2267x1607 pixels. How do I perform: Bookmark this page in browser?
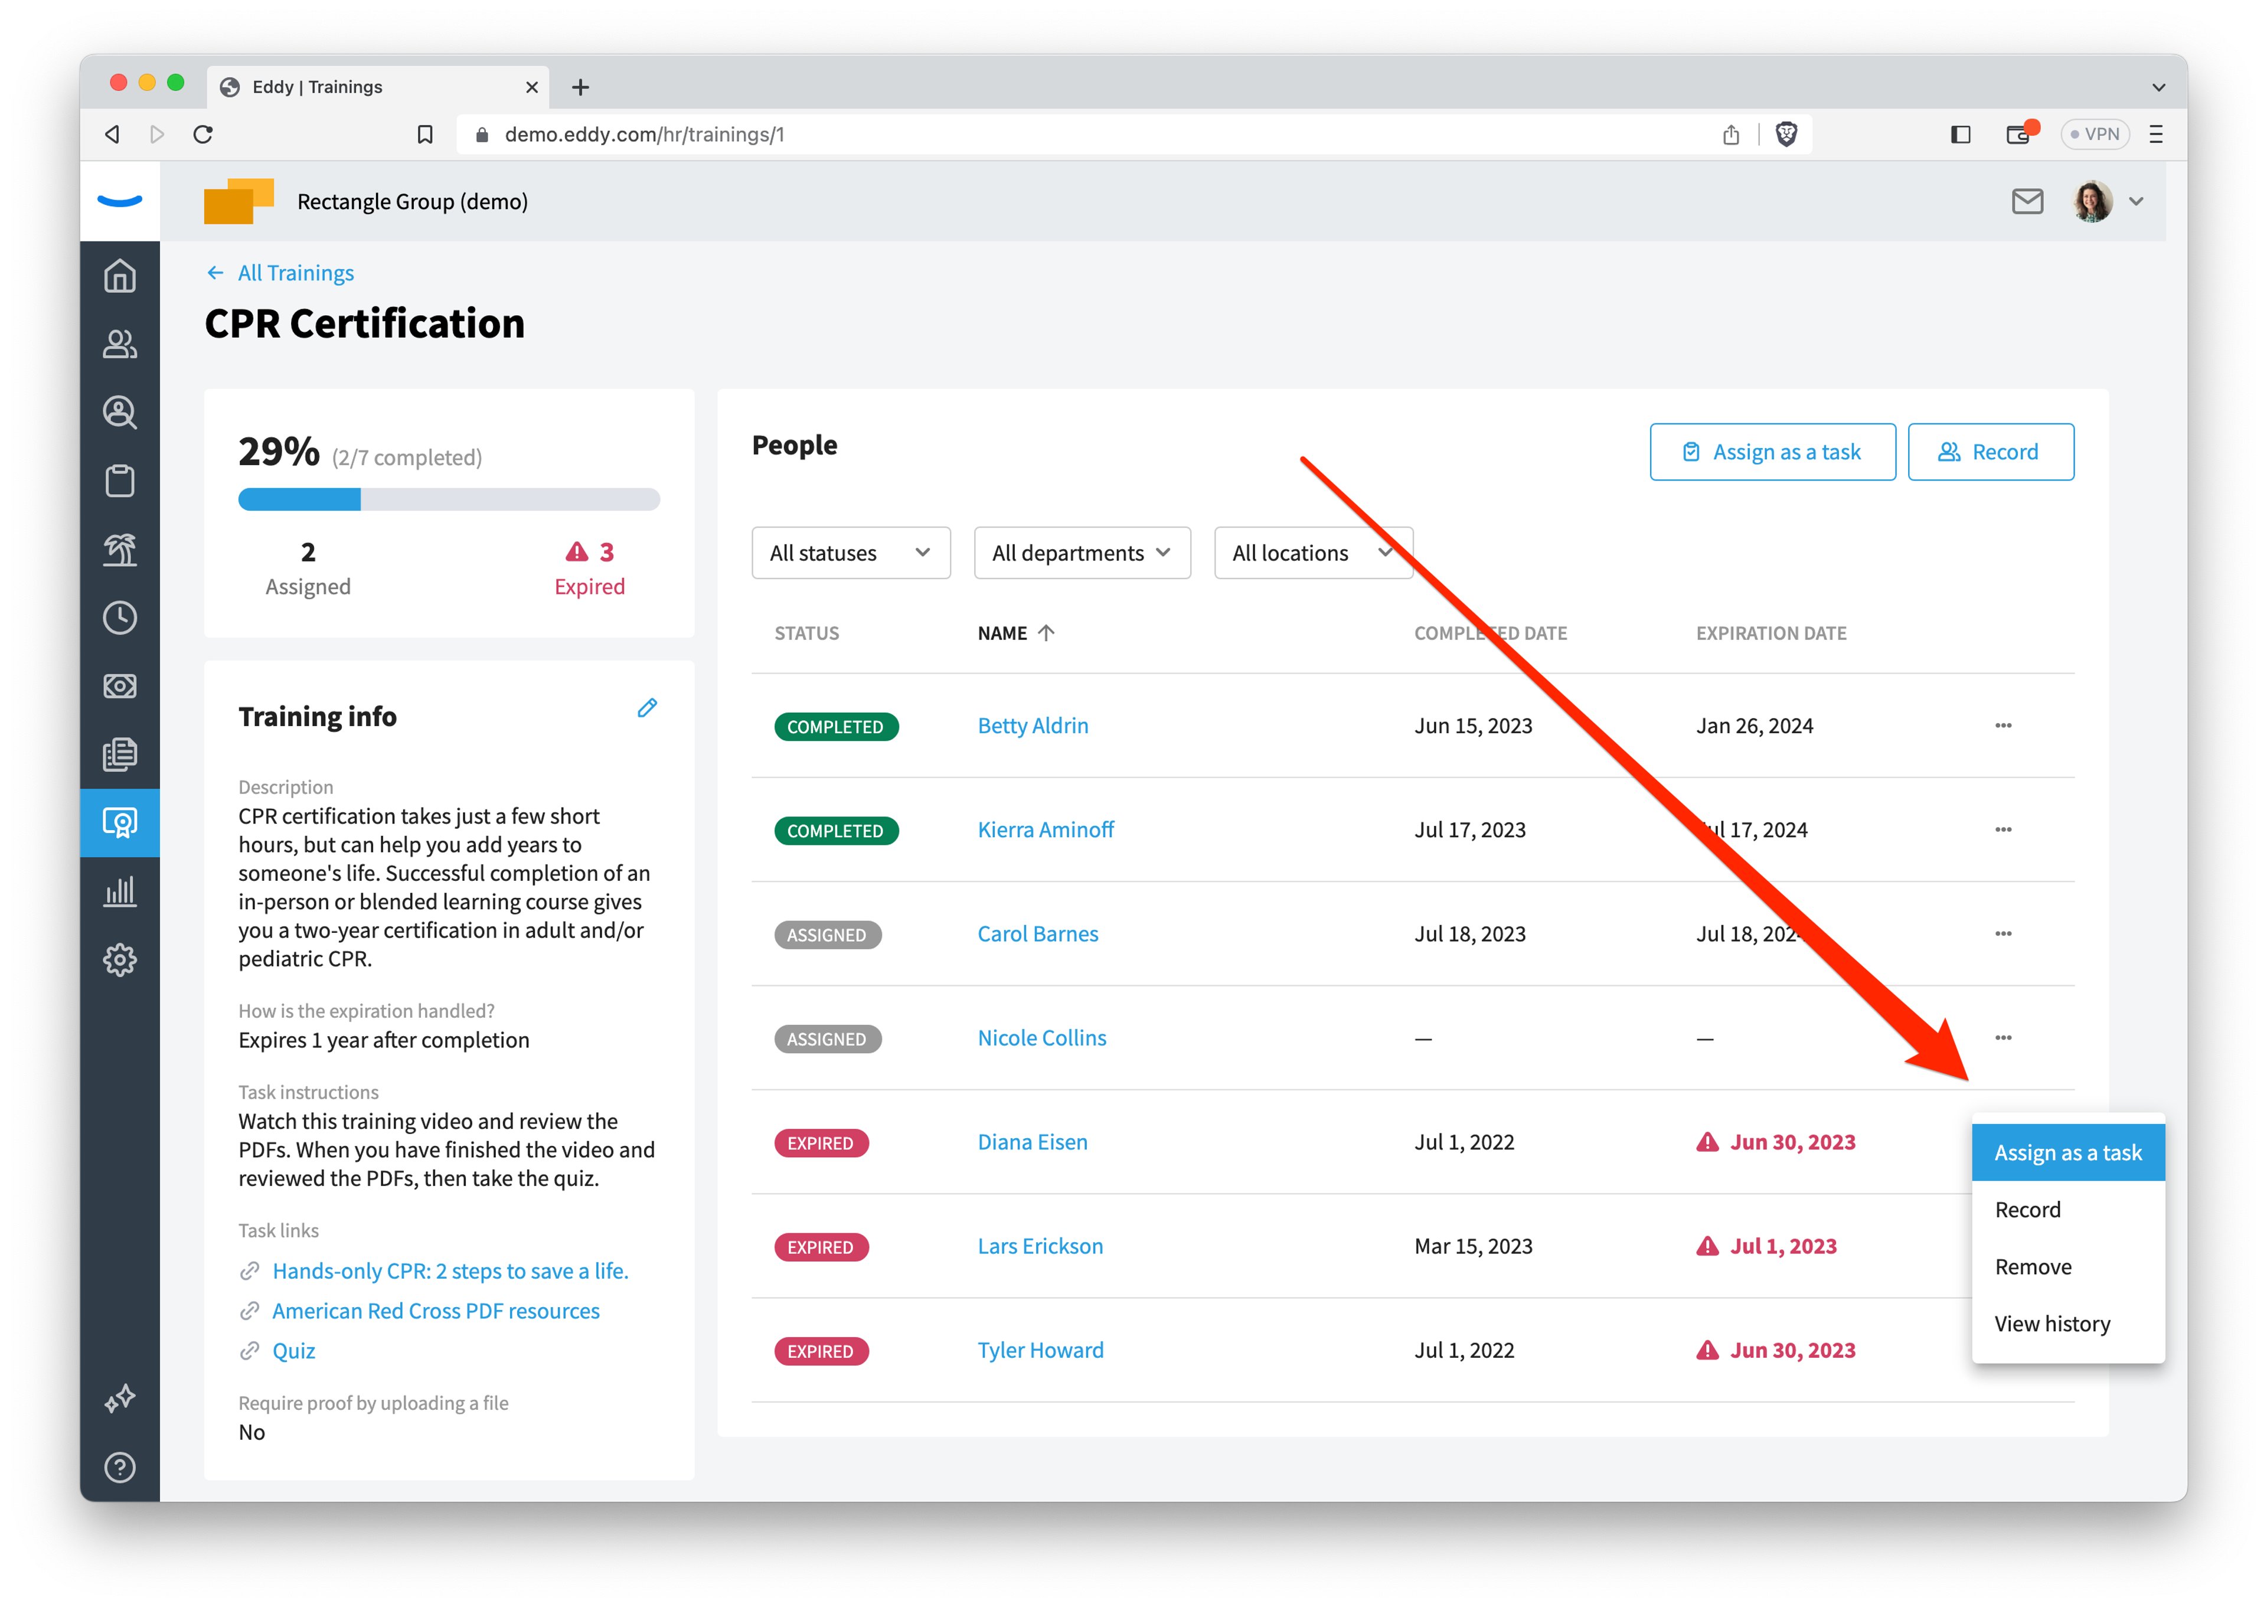click(x=424, y=133)
